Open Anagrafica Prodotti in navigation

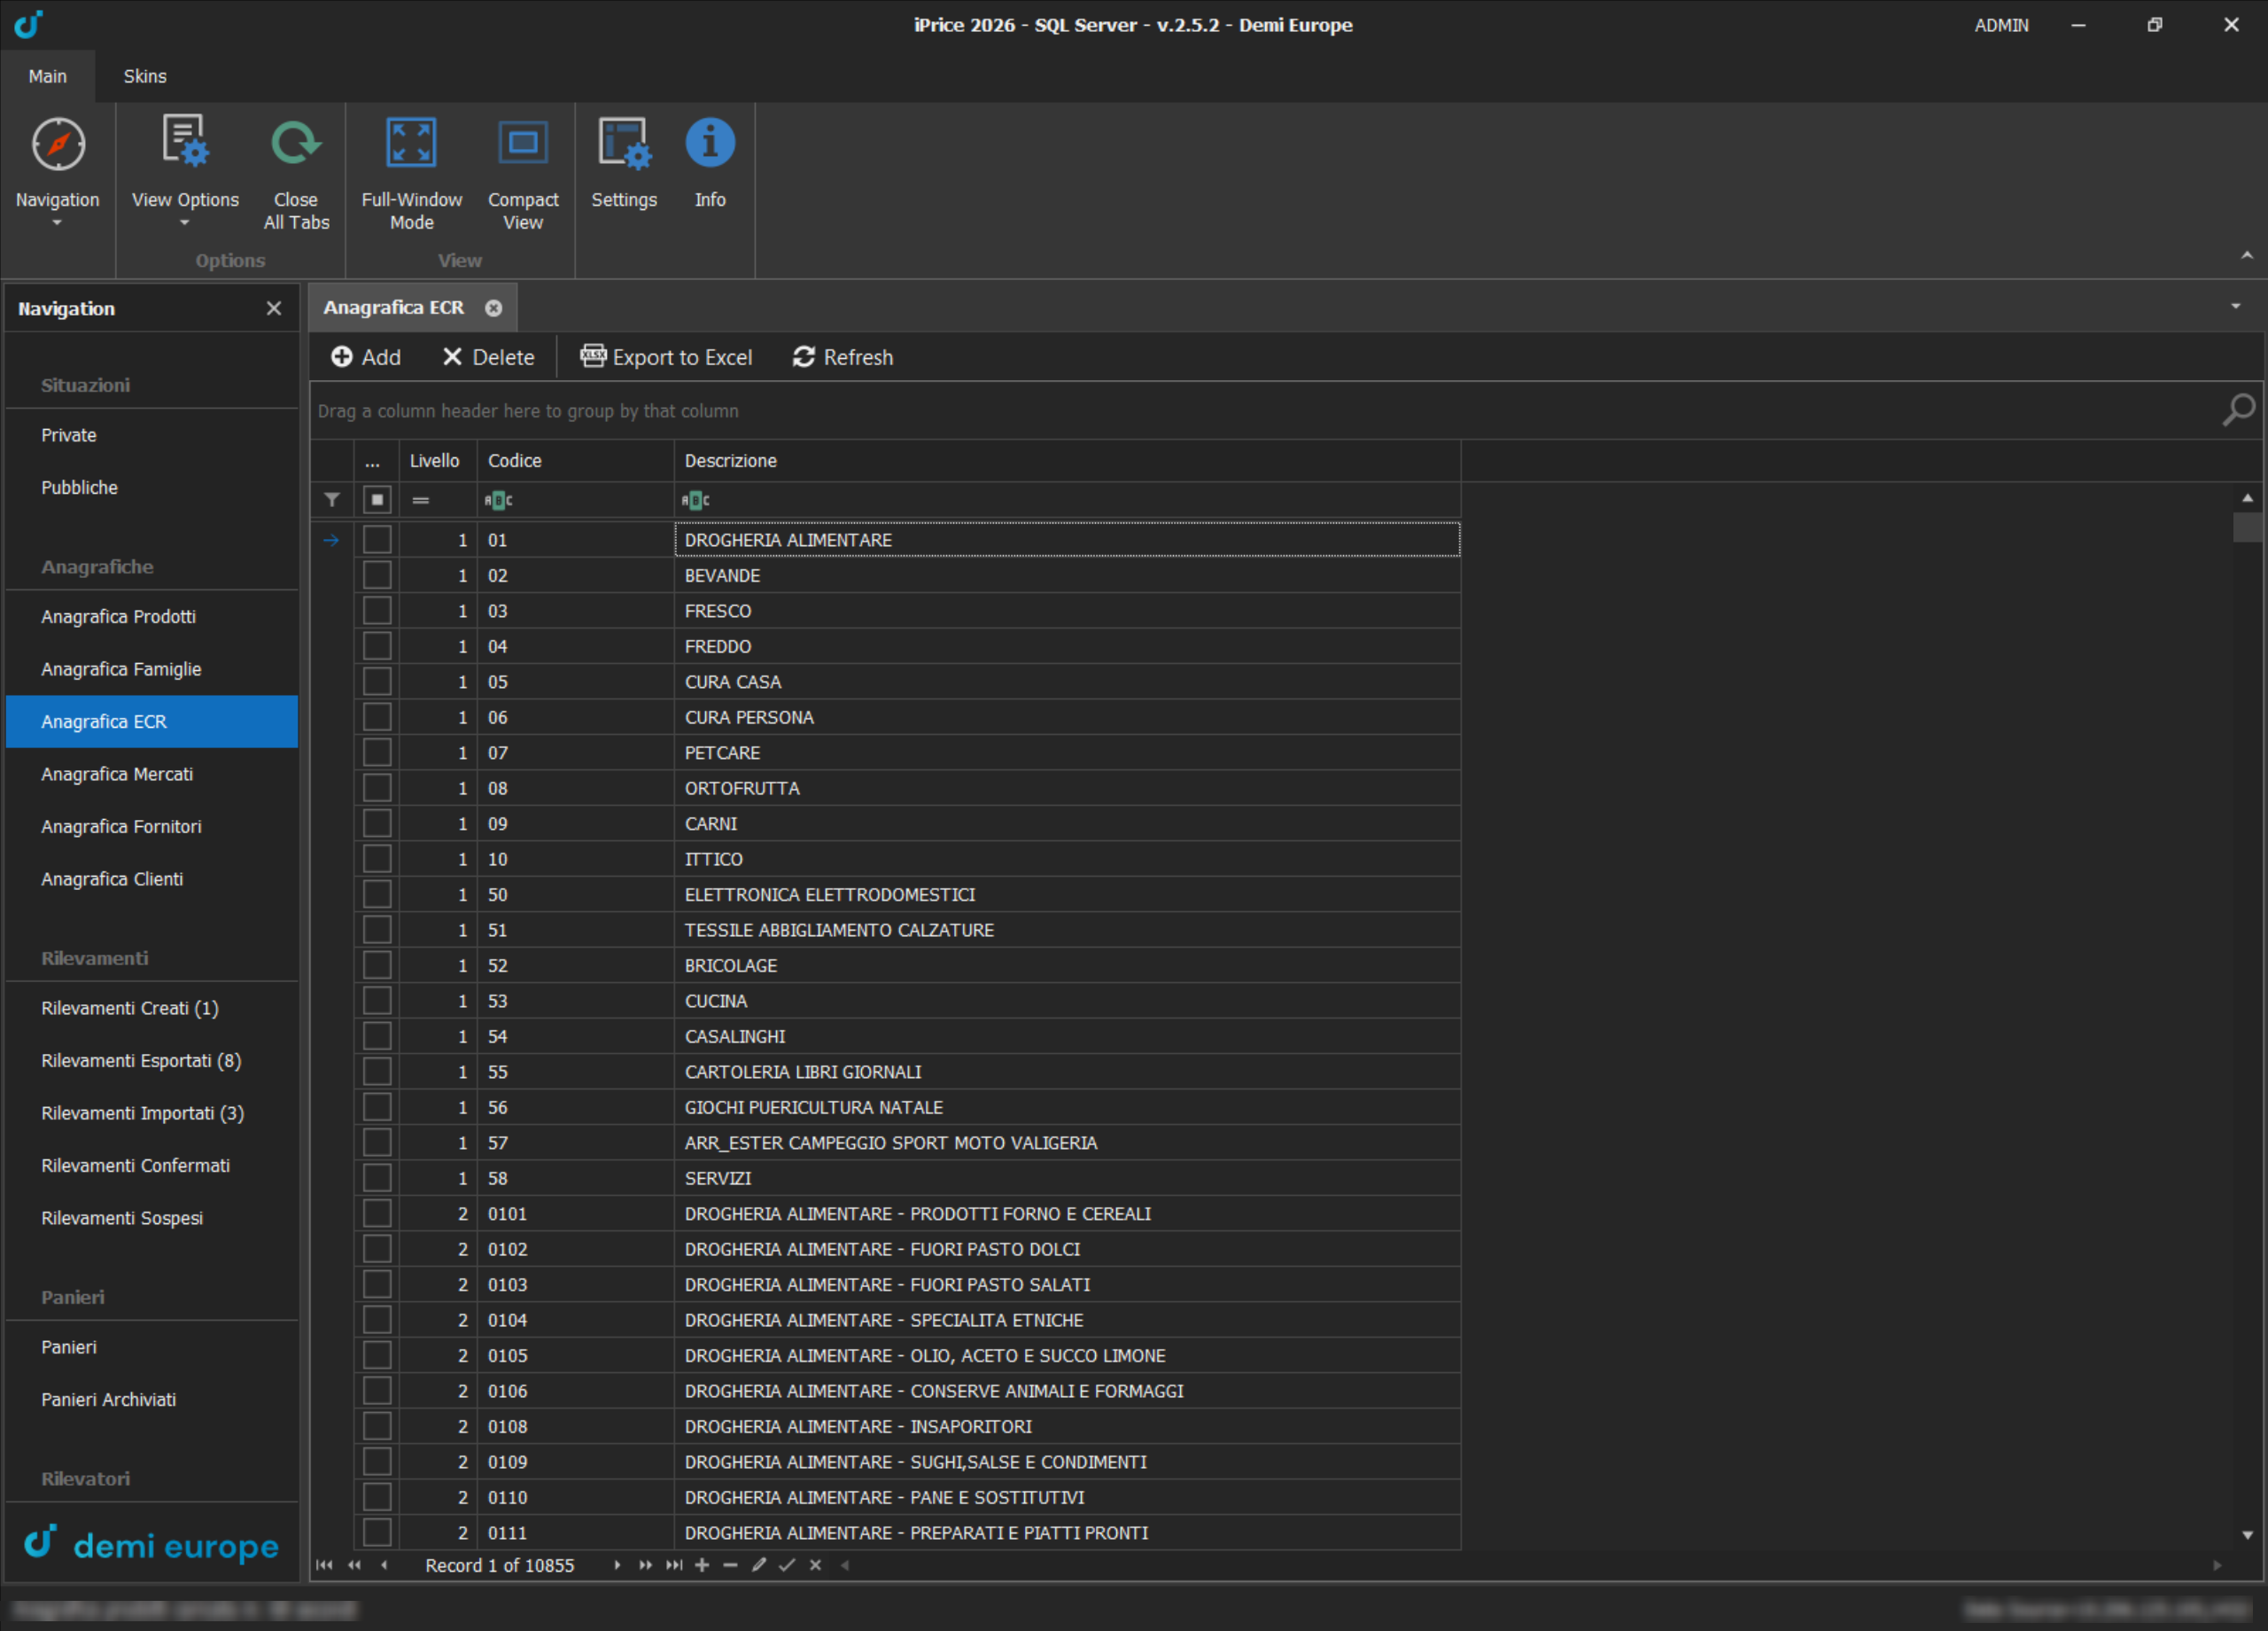(152, 616)
